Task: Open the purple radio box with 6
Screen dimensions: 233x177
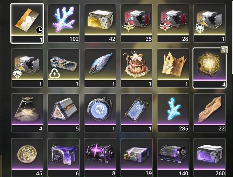Action: 64,158
